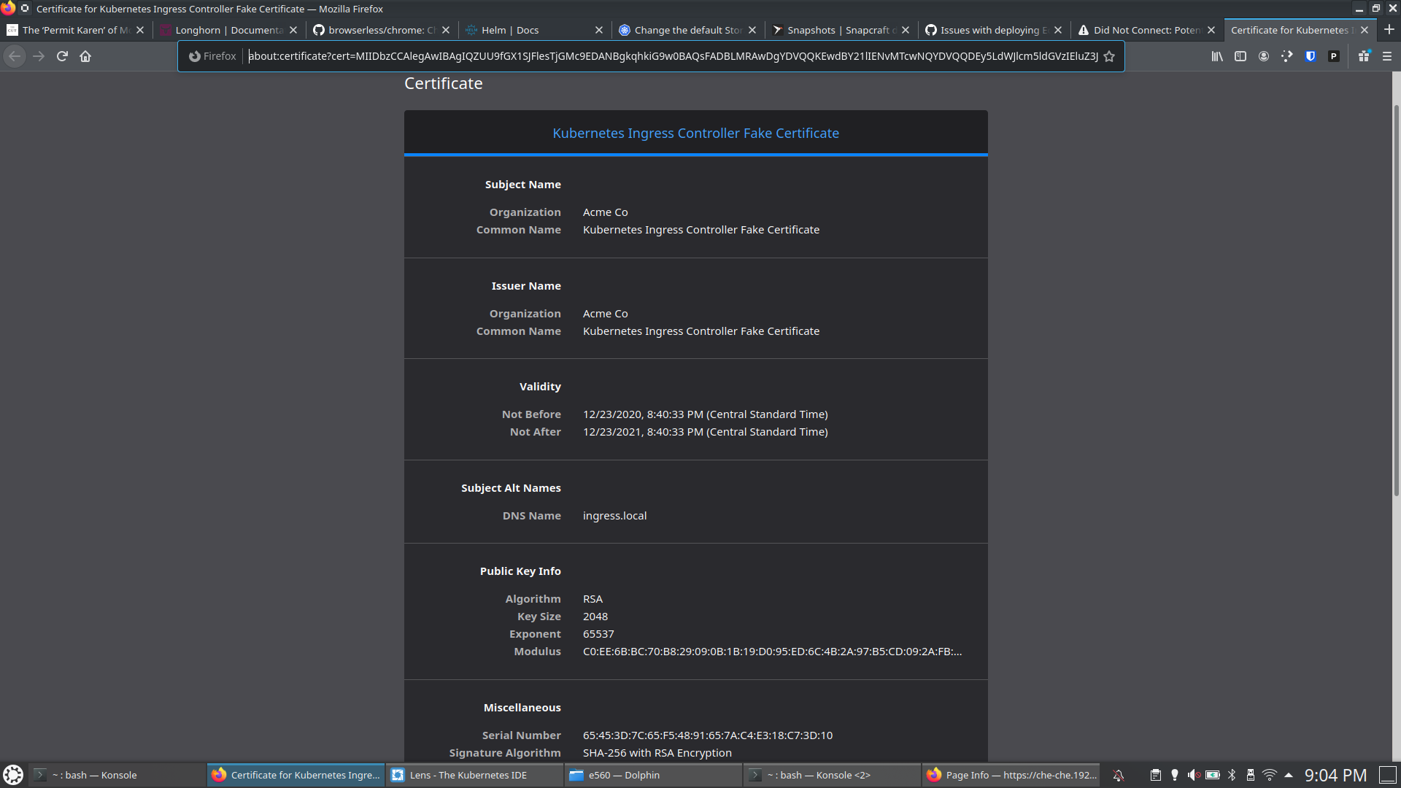Expand the hidden system tray icons
The width and height of the screenshot is (1401, 788).
(1289, 775)
